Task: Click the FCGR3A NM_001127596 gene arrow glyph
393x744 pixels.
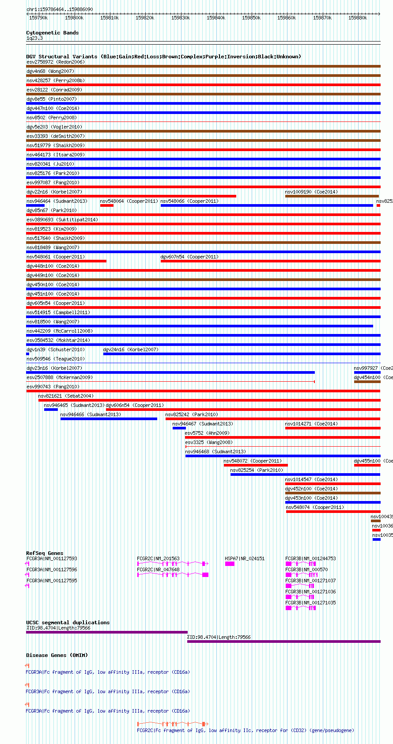Action: tap(27, 575)
